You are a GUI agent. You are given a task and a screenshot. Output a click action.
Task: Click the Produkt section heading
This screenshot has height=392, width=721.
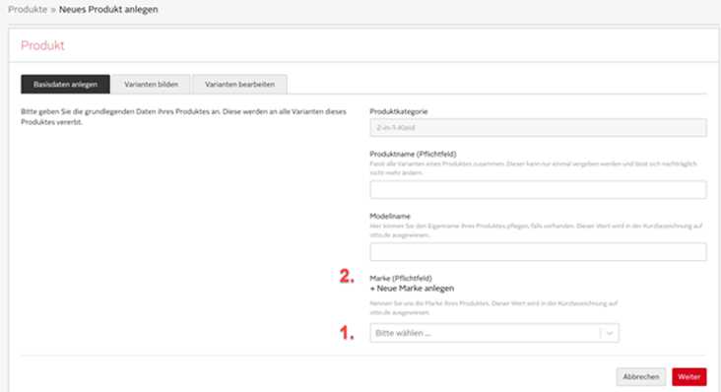click(x=42, y=45)
